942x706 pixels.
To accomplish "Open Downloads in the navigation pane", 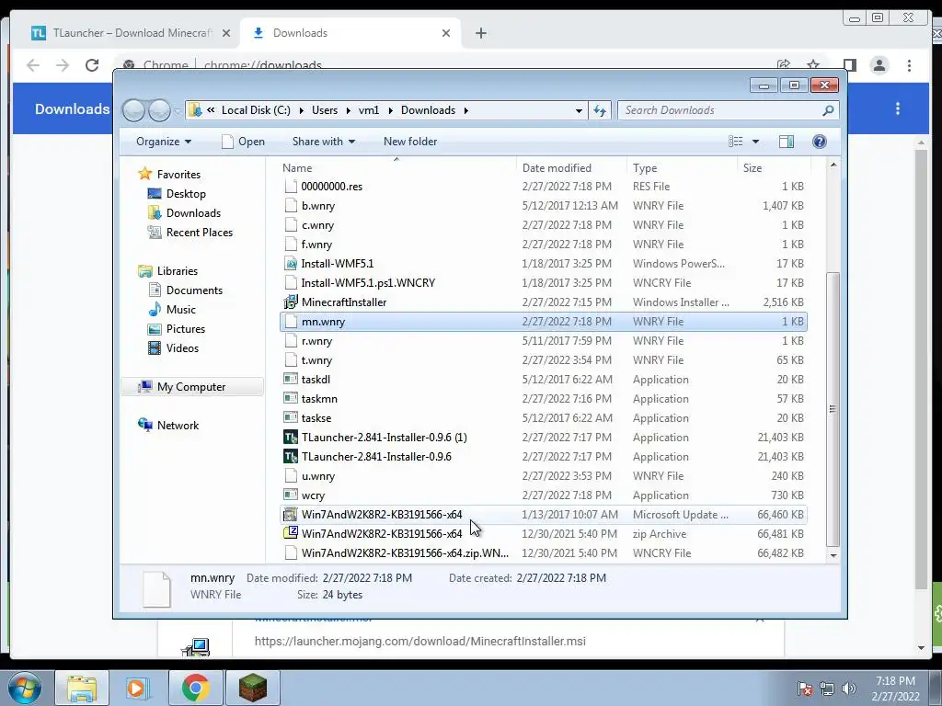I will point(193,213).
